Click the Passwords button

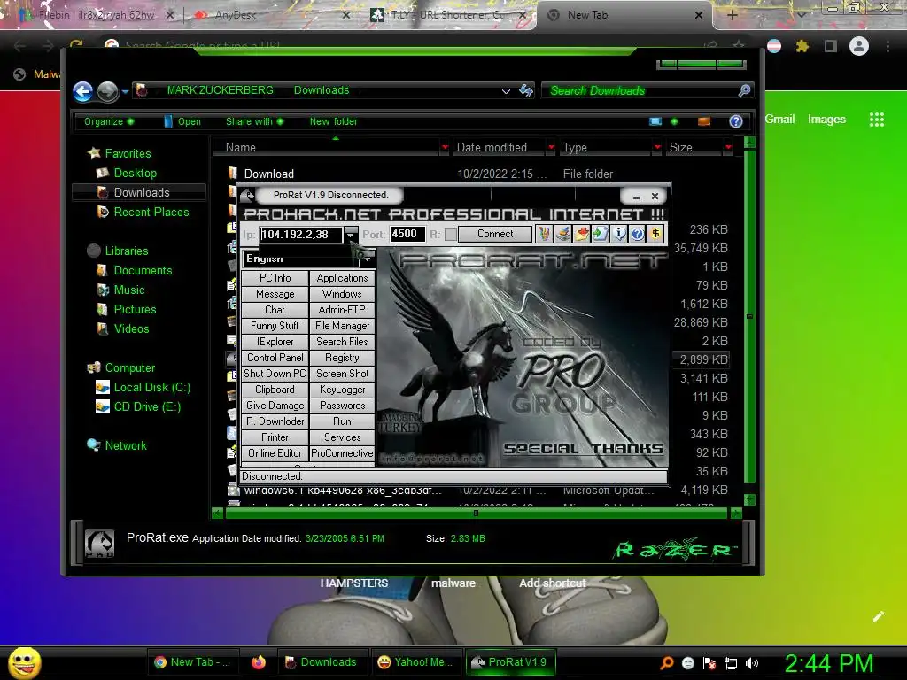(342, 406)
